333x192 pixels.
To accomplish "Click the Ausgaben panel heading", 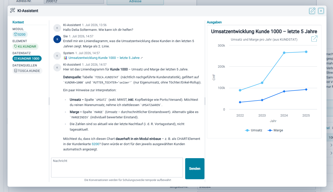I will click(214, 22).
